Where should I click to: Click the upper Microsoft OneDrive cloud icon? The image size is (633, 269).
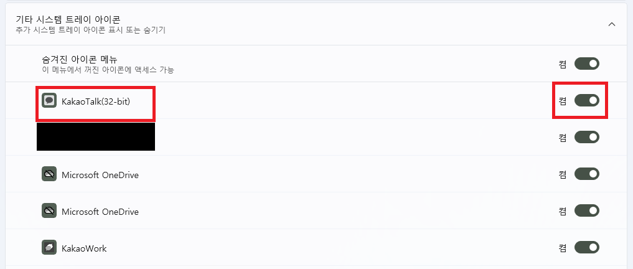coord(49,175)
